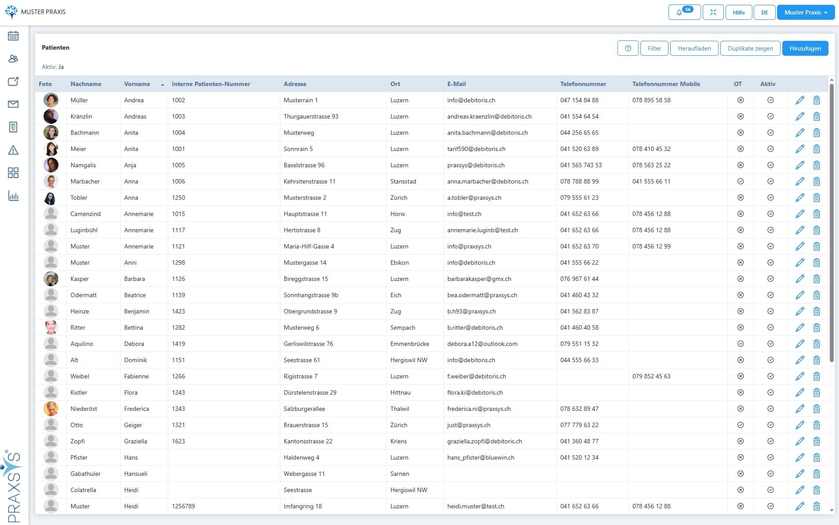Open the dashboard grid icon in the sidebar

tap(13, 173)
